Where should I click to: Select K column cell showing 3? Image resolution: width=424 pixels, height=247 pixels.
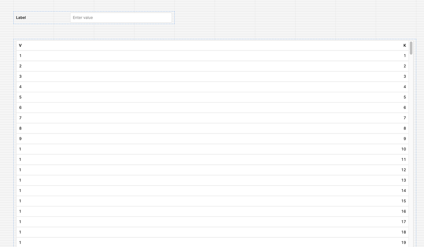point(405,77)
